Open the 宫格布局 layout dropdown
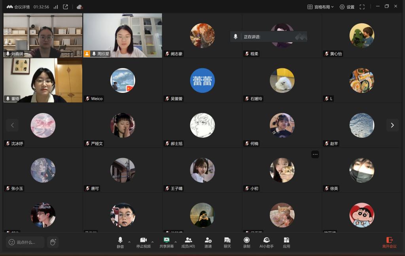The height and width of the screenshot is (256, 405). (320, 7)
